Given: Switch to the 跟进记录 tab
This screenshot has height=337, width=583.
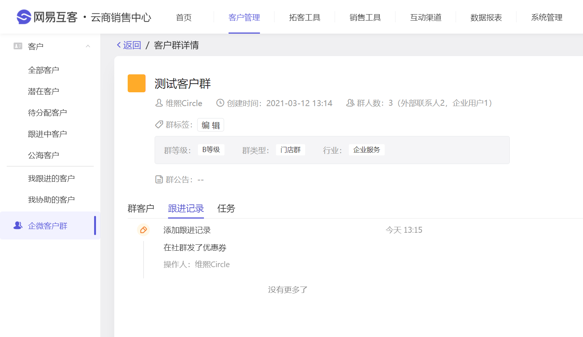Looking at the screenshot, I should click(186, 208).
